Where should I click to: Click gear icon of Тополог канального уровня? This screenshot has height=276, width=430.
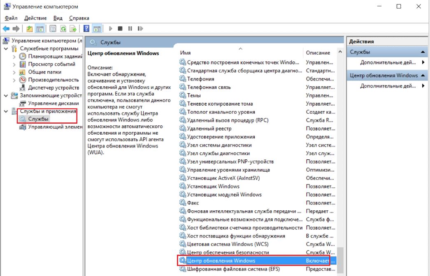click(183, 112)
